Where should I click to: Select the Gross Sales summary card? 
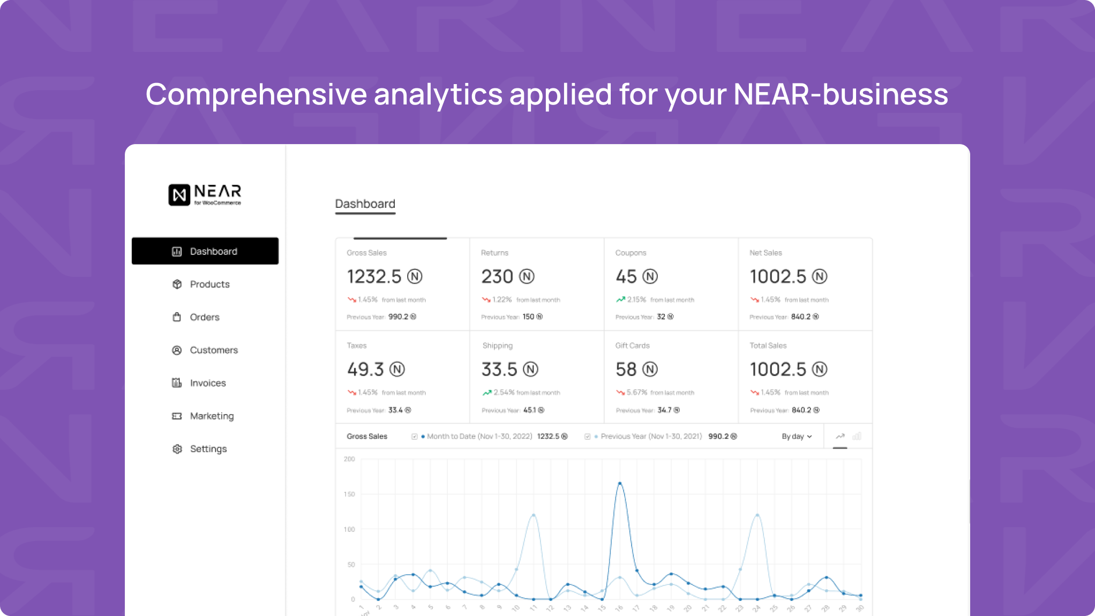point(402,284)
